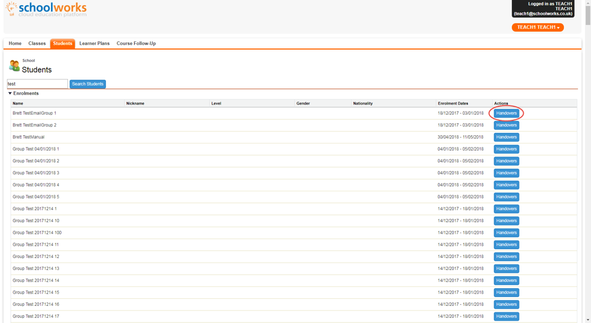Select the Course Follow-Up tab
The width and height of the screenshot is (591, 323).
(x=136, y=43)
